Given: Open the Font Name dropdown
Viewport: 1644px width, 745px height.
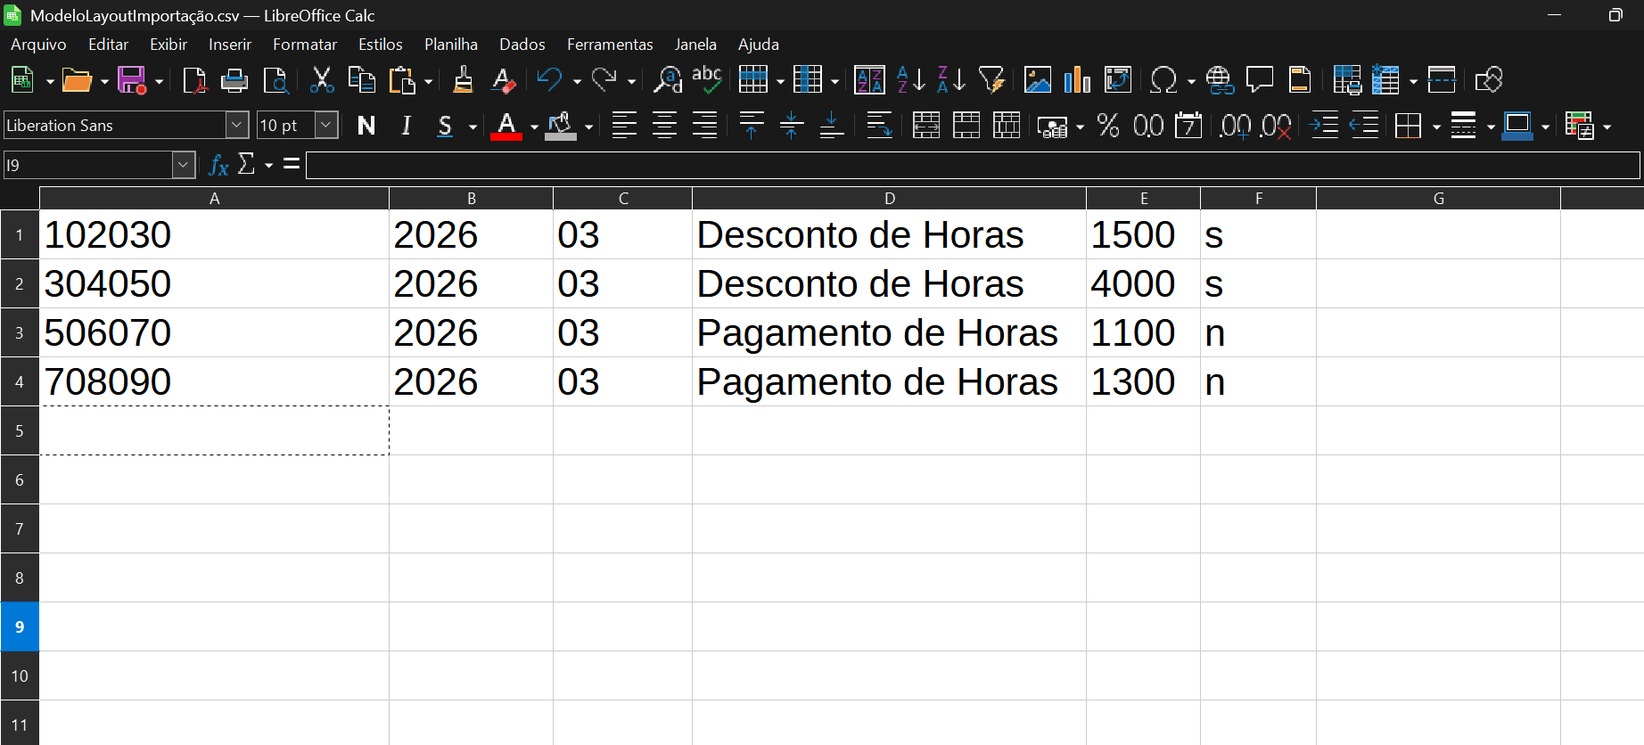Looking at the screenshot, I should 237,126.
